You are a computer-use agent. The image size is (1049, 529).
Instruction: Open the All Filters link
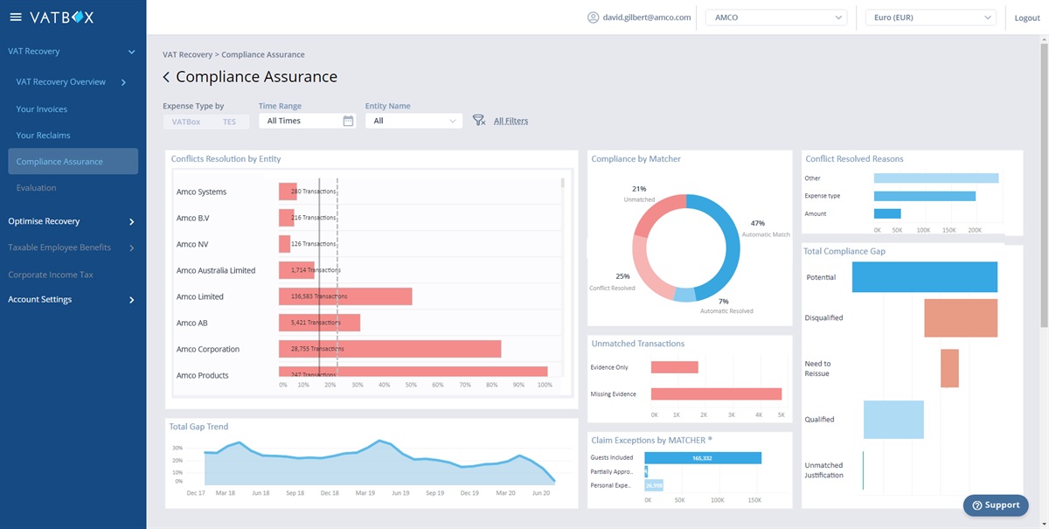511,121
